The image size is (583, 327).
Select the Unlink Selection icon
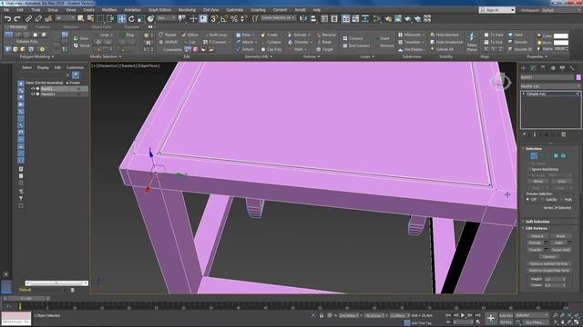point(38,18)
